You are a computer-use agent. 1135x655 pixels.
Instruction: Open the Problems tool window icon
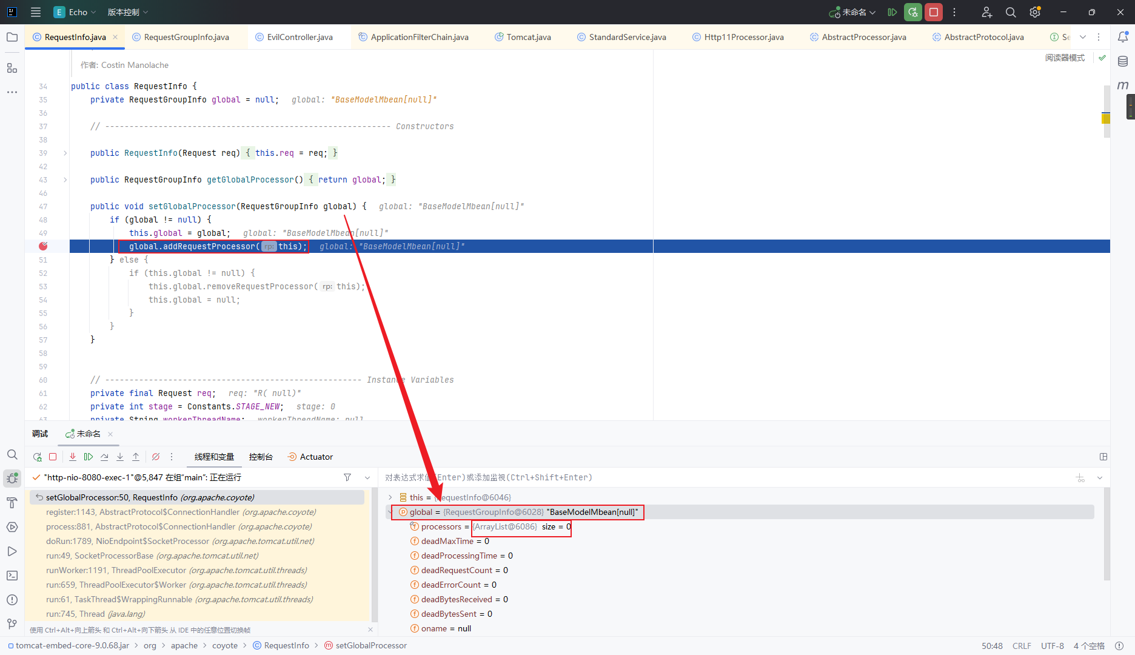click(12, 600)
